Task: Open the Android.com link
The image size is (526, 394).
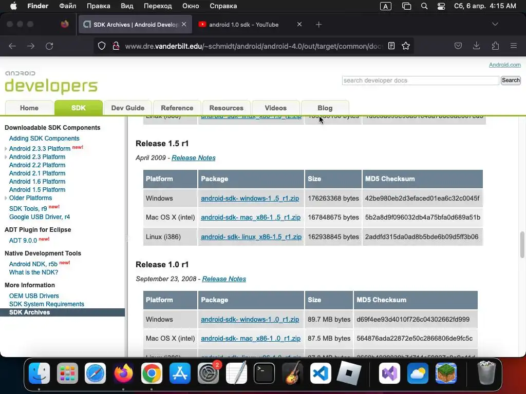Action: [504, 65]
